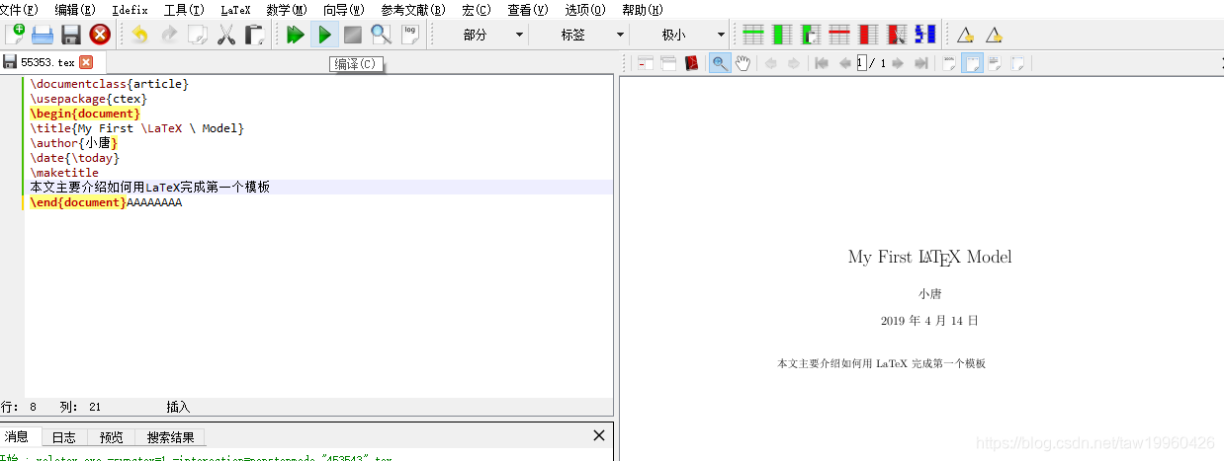
Task: Click the yellow warning triangle with left arrow
Action: [x=966, y=35]
